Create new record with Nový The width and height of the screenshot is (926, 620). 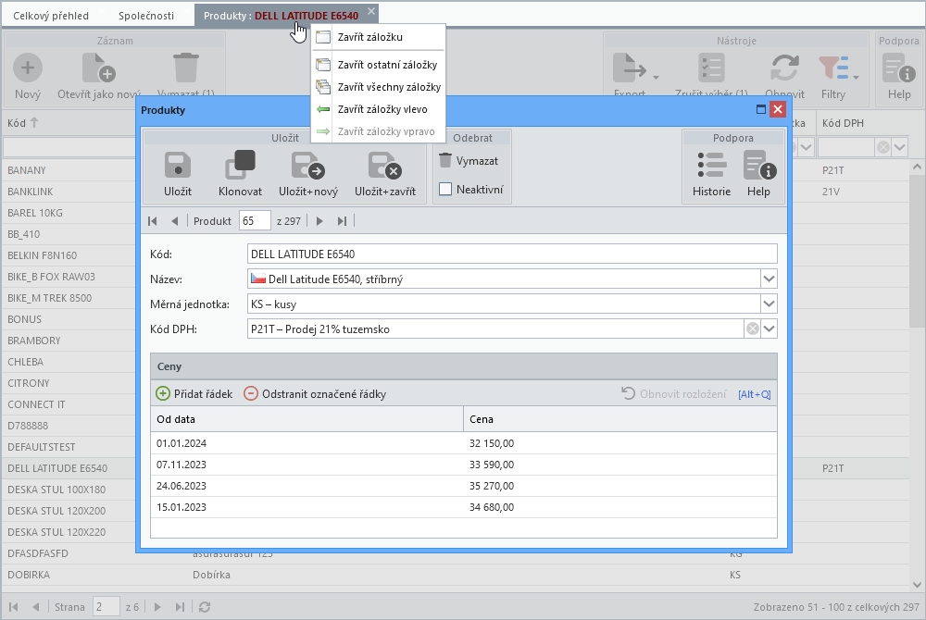coord(28,76)
